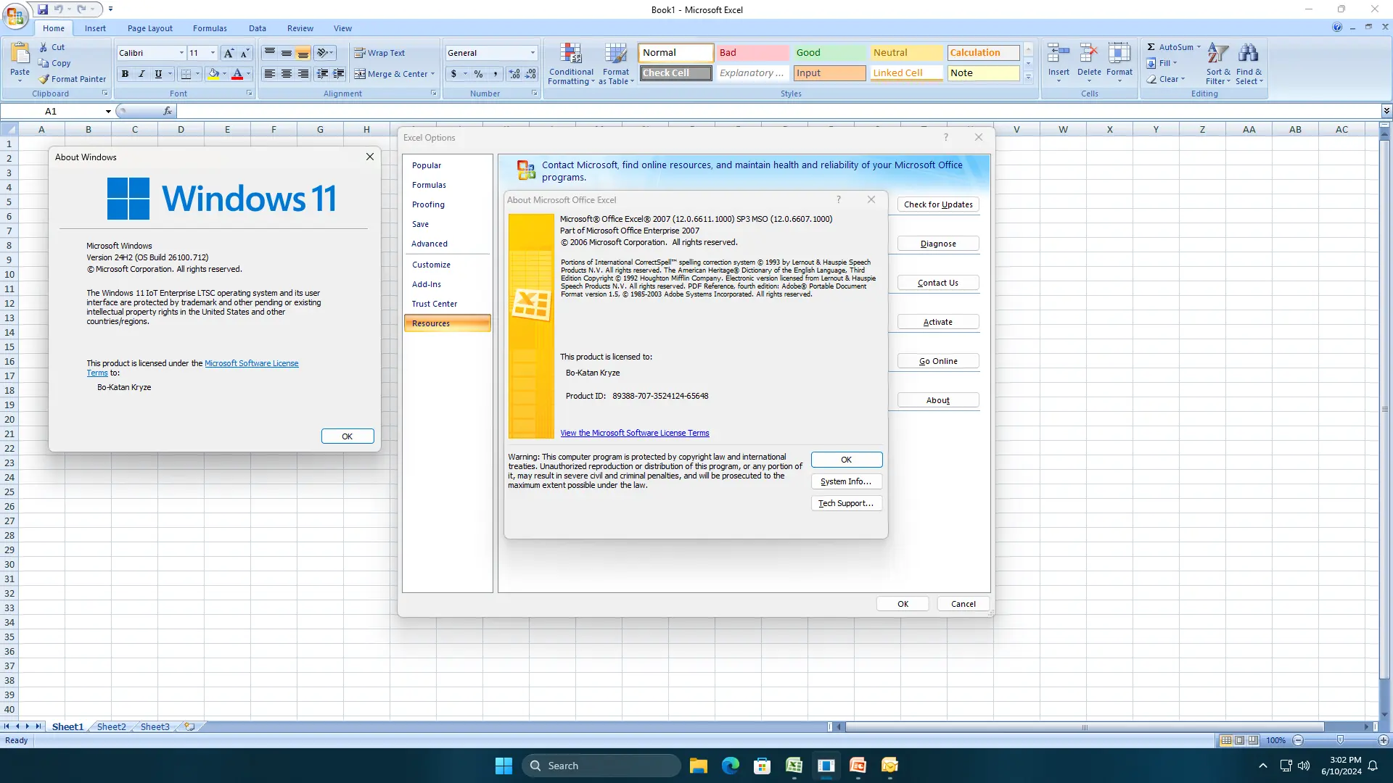Click the Find & Select binoculars icon

[1249, 54]
